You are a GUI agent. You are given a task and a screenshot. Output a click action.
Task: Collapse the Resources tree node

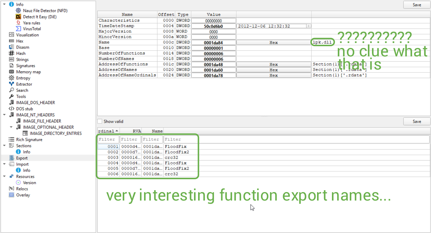point(4,176)
